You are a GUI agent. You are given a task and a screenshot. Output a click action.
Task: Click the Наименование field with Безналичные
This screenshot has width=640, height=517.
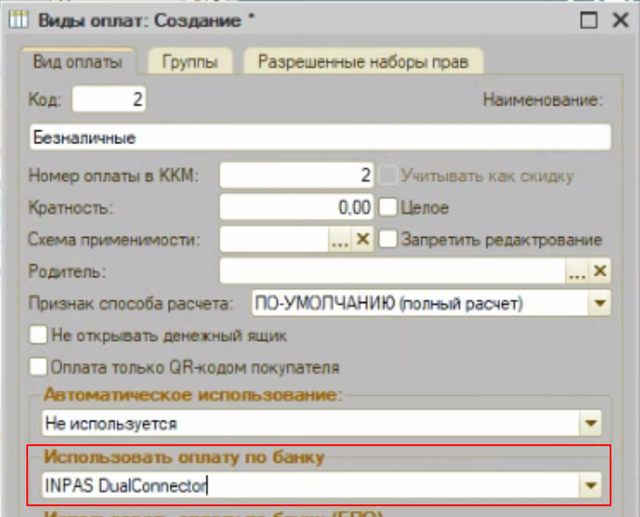point(320,137)
